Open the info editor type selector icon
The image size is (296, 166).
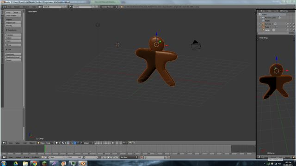(4, 7)
